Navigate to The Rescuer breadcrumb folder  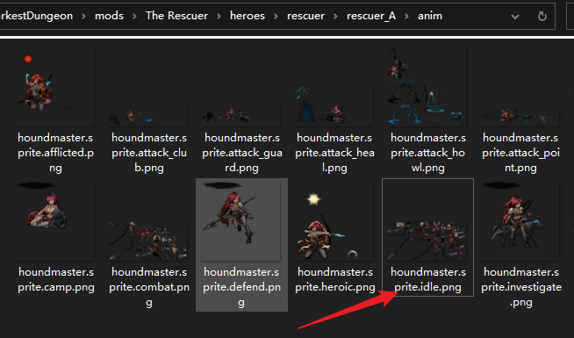coord(176,16)
